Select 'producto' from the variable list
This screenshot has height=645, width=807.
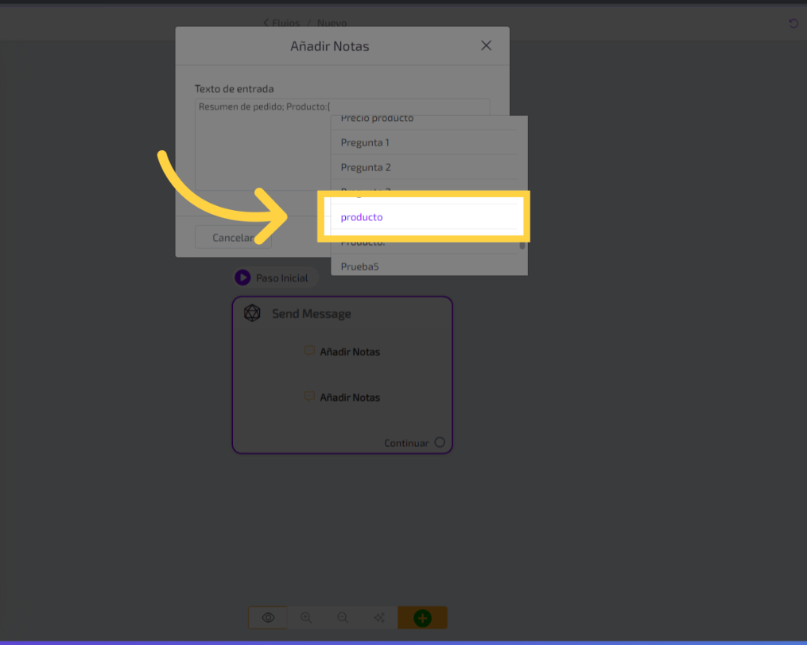pyautogui.click(x=362, y=217)
